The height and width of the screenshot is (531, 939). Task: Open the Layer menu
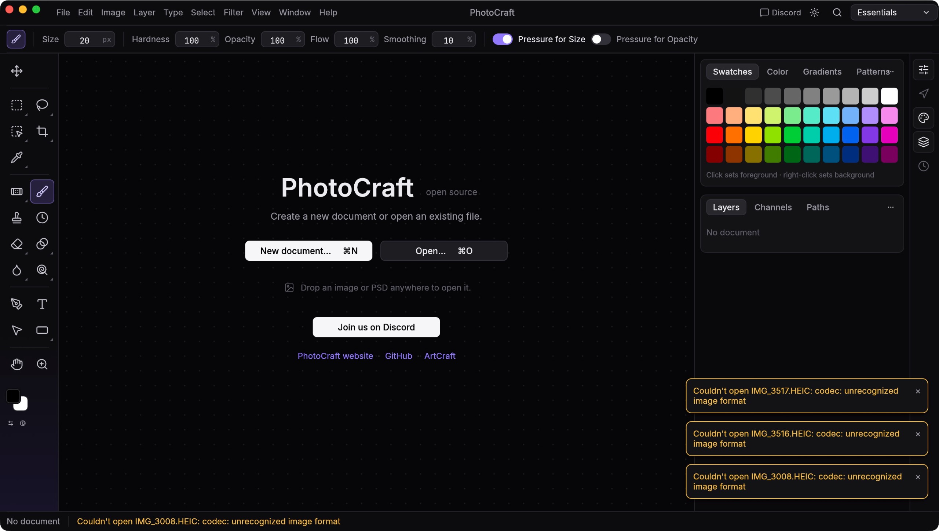(x=144, y=12)
